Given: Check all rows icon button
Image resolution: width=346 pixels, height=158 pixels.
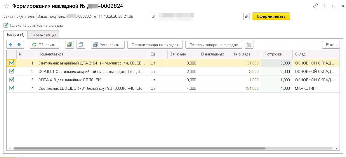Looking at the screenshot, I should (x=69, y=45).
